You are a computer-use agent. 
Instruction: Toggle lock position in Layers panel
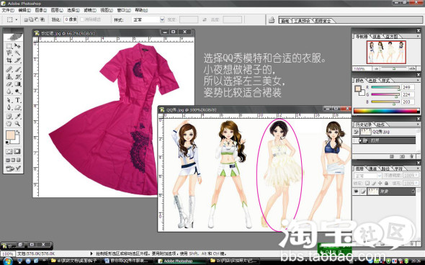(x=380, y=183)
